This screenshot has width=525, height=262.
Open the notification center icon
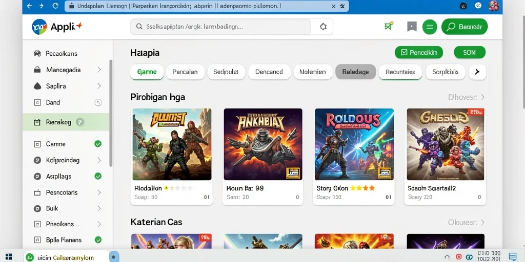(512, 257)
